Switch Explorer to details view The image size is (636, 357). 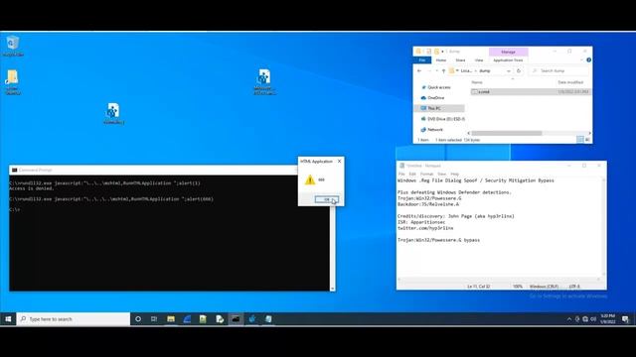click(580, 140)
